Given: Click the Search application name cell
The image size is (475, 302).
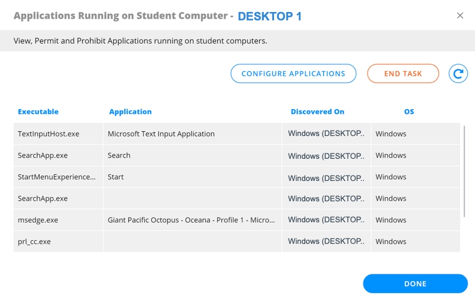Looking at the screenshot, I should [119, 155].
